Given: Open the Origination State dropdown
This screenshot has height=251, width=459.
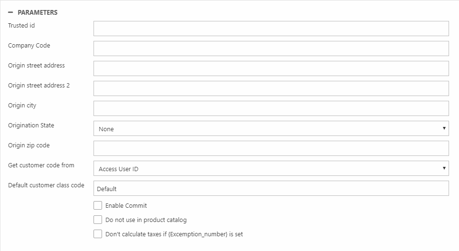Looking at the screenshot, I should [271, 128].
